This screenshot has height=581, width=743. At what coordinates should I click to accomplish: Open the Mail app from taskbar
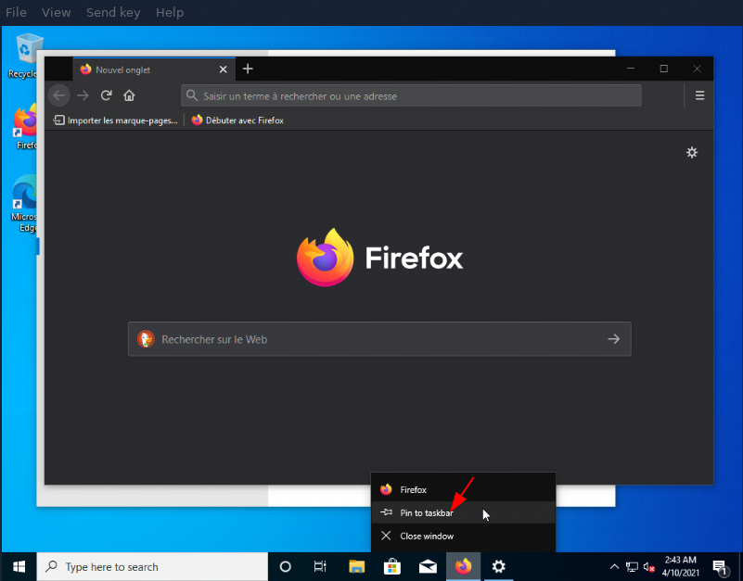coord(428,566)
